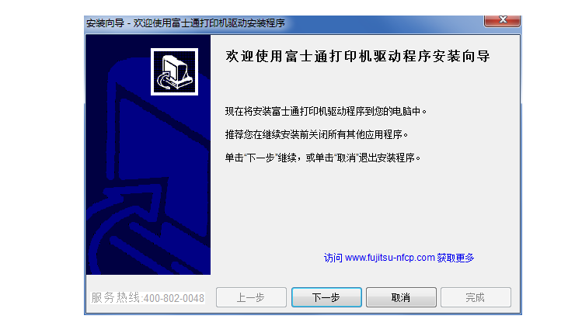
Task: Select the greyed 上一步 button
Action: 251,297
